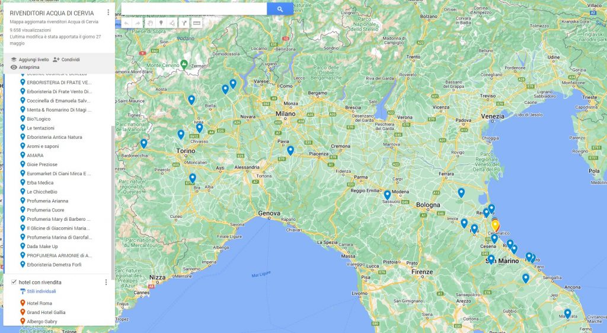
Task: Select Profumeria Cuore entry
Action: pyautogui.click(x=46, y=210)
